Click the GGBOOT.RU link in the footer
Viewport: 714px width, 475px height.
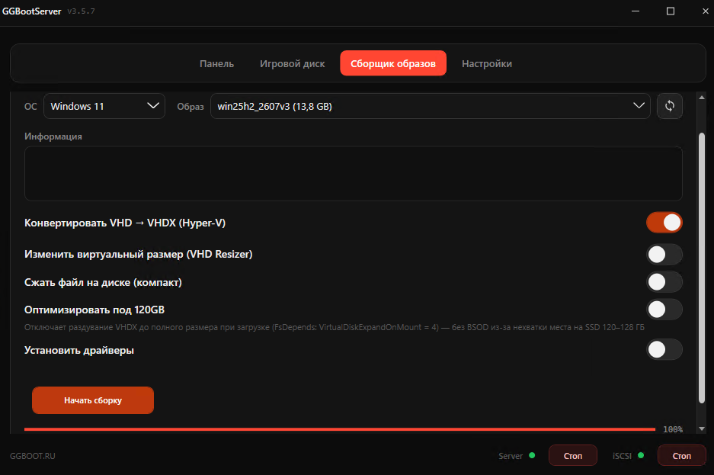32,456
